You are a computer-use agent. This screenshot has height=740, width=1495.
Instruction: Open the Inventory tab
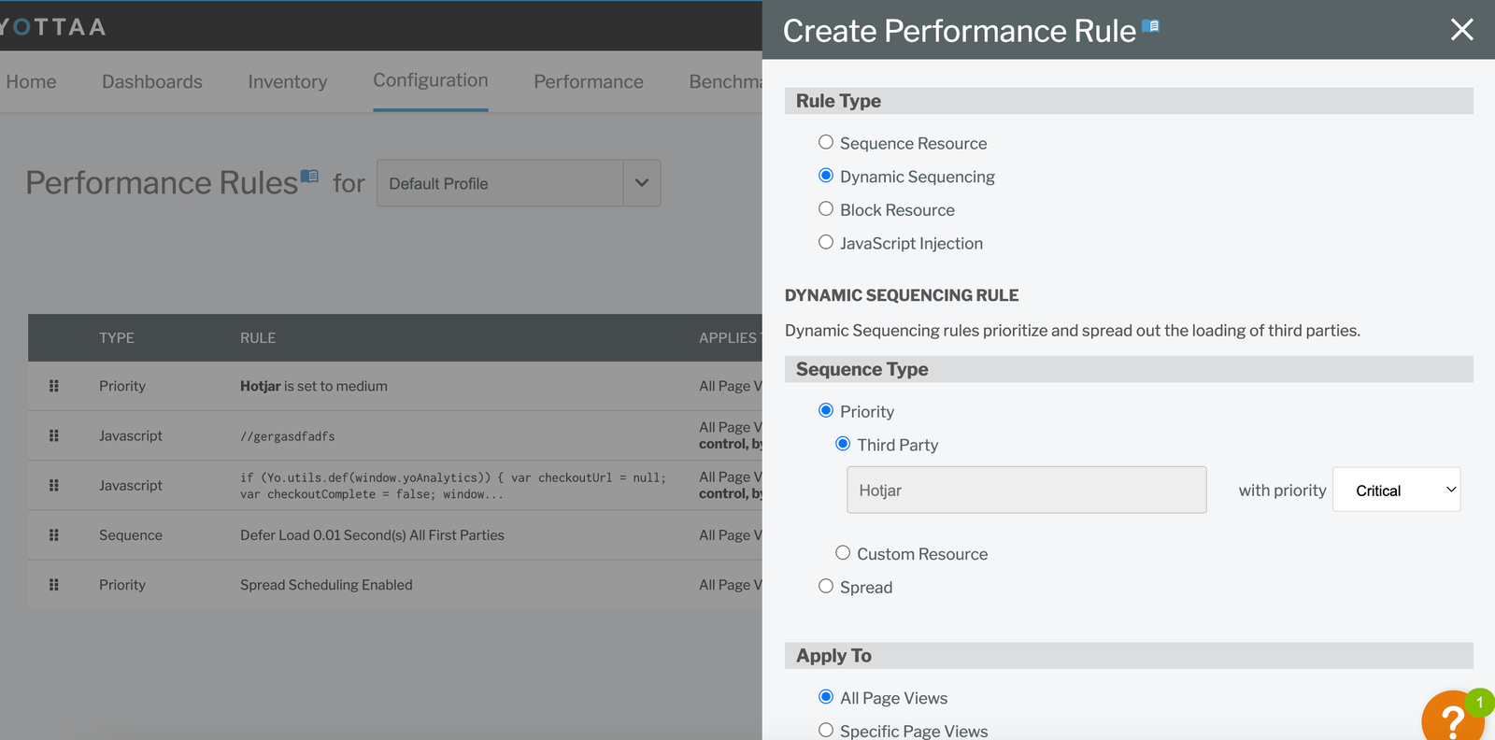[x=287, y=82]
